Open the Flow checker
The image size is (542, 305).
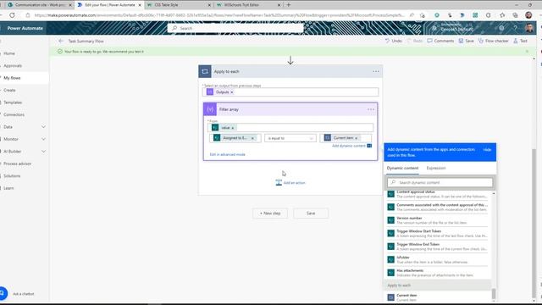[493, 41]
